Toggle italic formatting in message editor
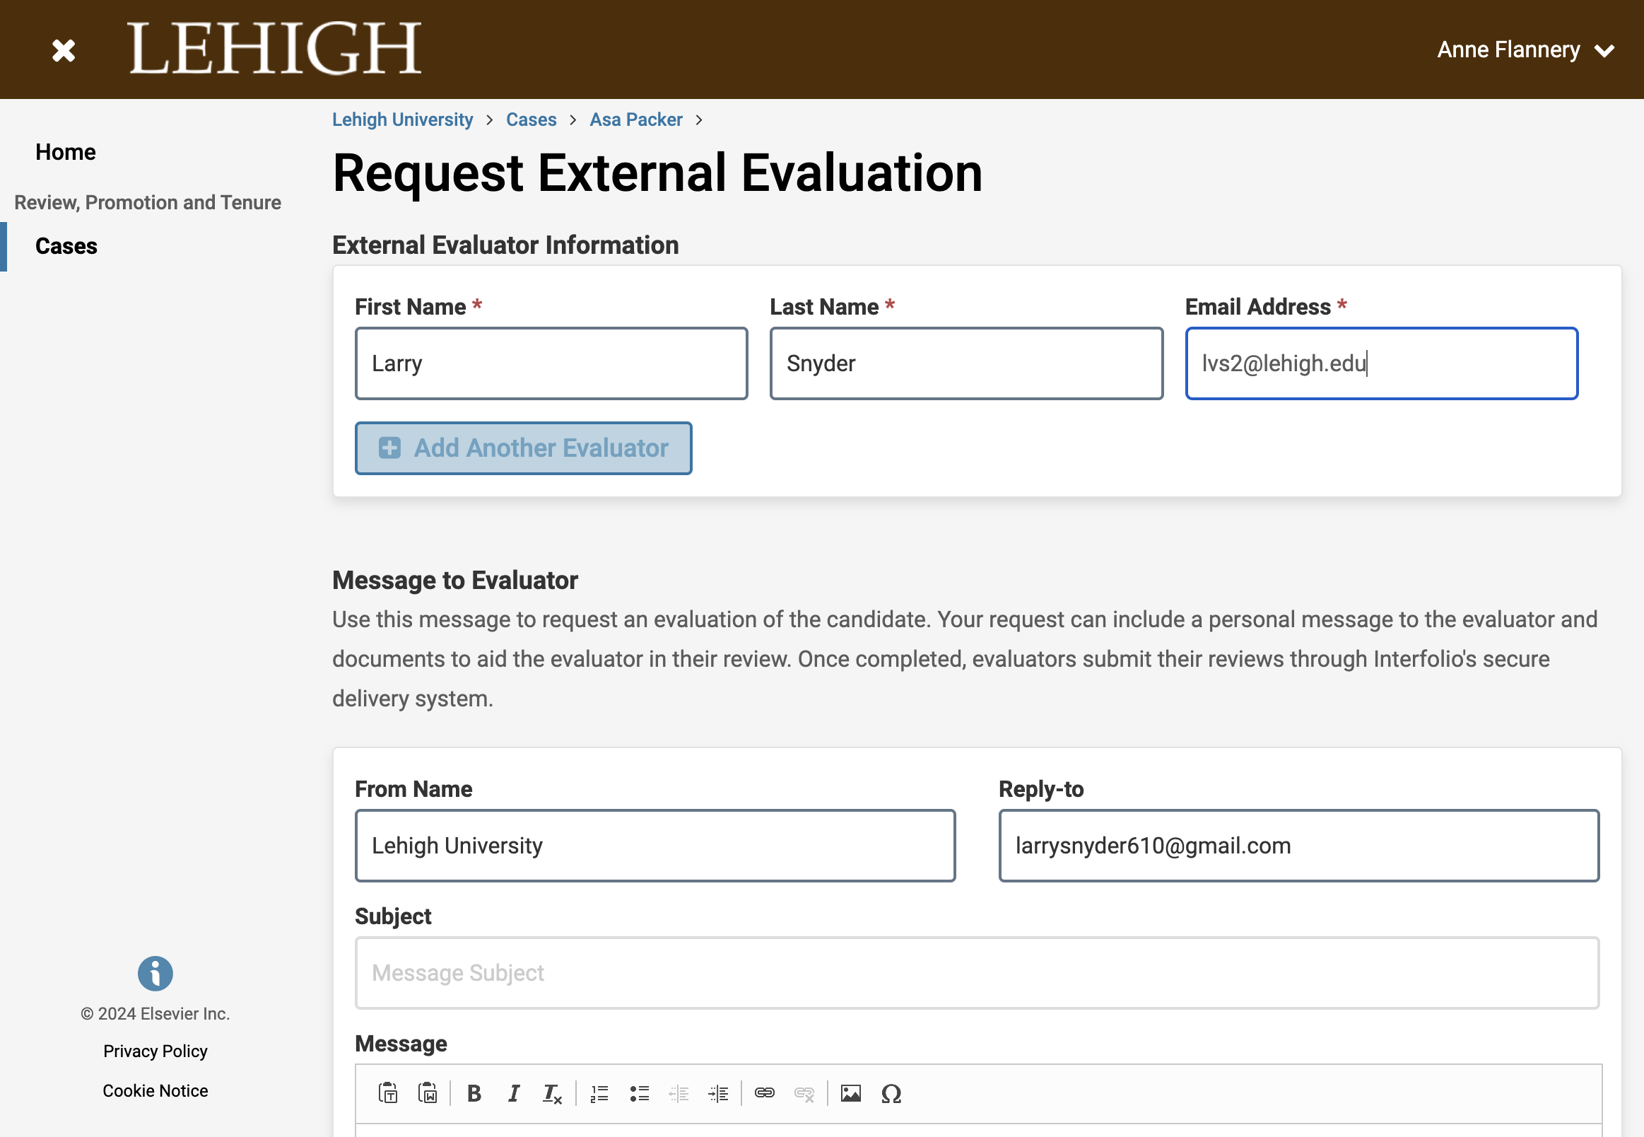Image resolution: width=1644 pixels, height=1137 pixels. 513,1093
